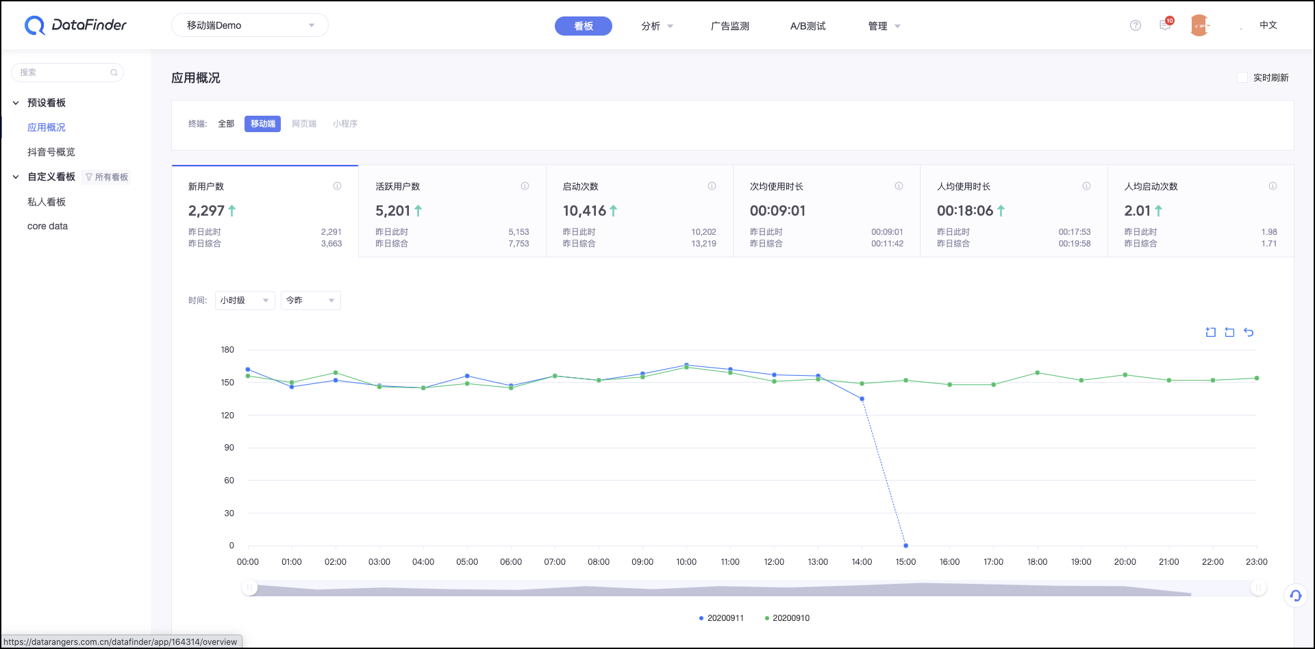Image resolution: width=1315 pixels, height=649 pixels.
Task: Toggle the 20200910 legend series
Action: [x=787, y=618]
